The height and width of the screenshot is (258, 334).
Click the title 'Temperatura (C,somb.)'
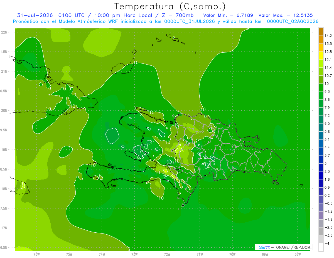[170, 6]
